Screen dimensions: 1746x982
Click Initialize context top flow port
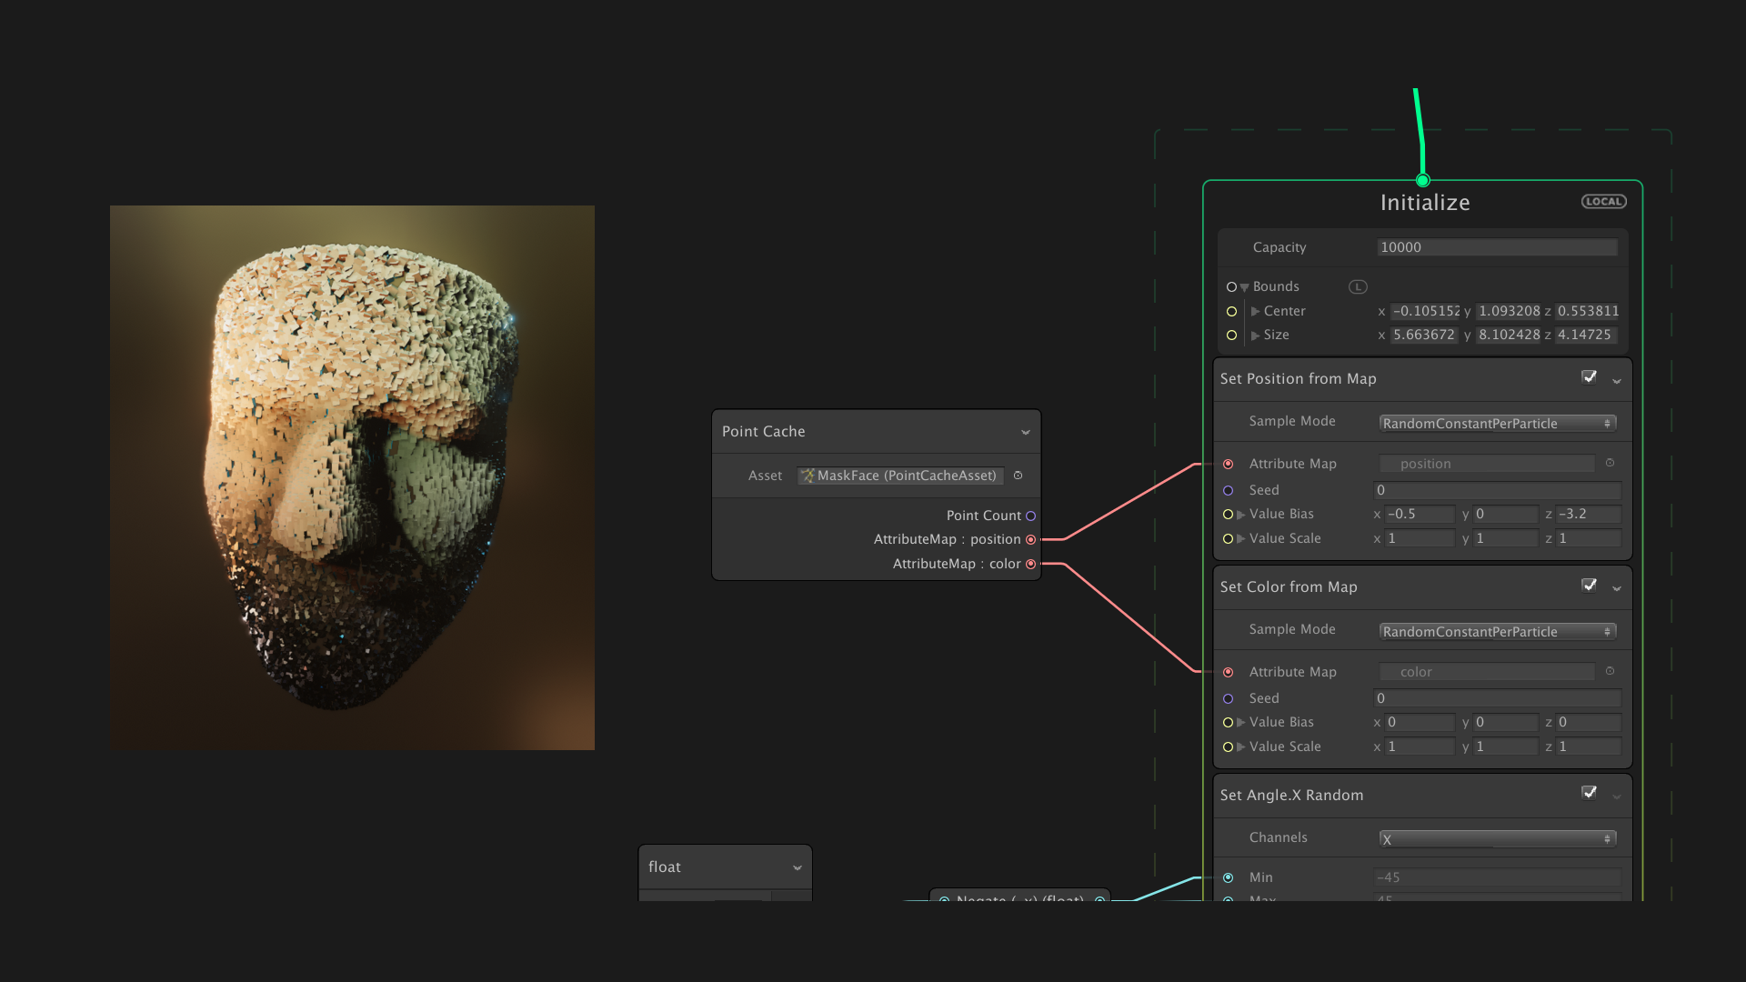1422,181
